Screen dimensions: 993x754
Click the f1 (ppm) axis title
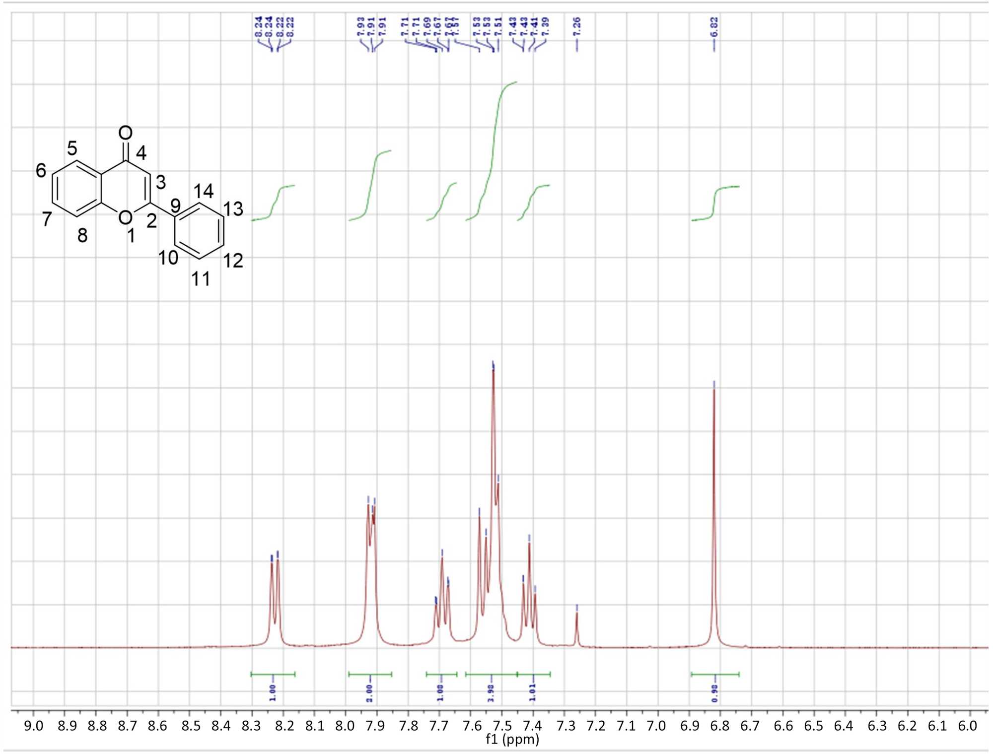512,740
